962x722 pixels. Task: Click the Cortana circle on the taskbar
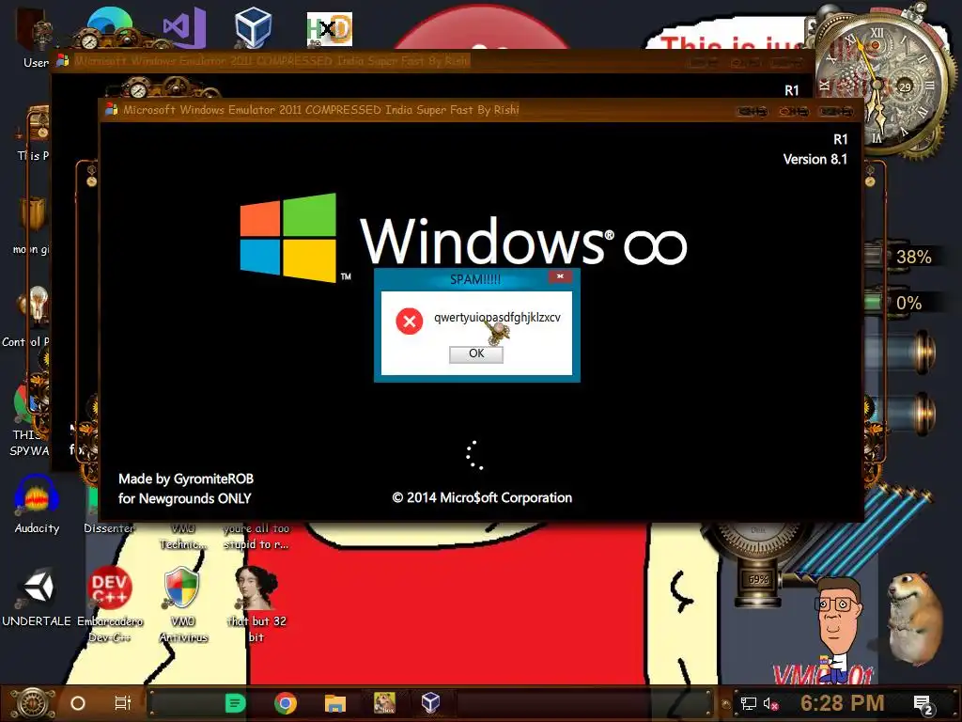tap(78, 703)
